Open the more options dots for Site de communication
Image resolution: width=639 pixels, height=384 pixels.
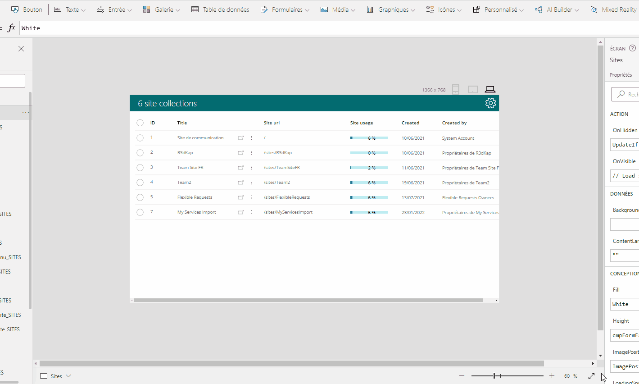(x=252, y=138)
